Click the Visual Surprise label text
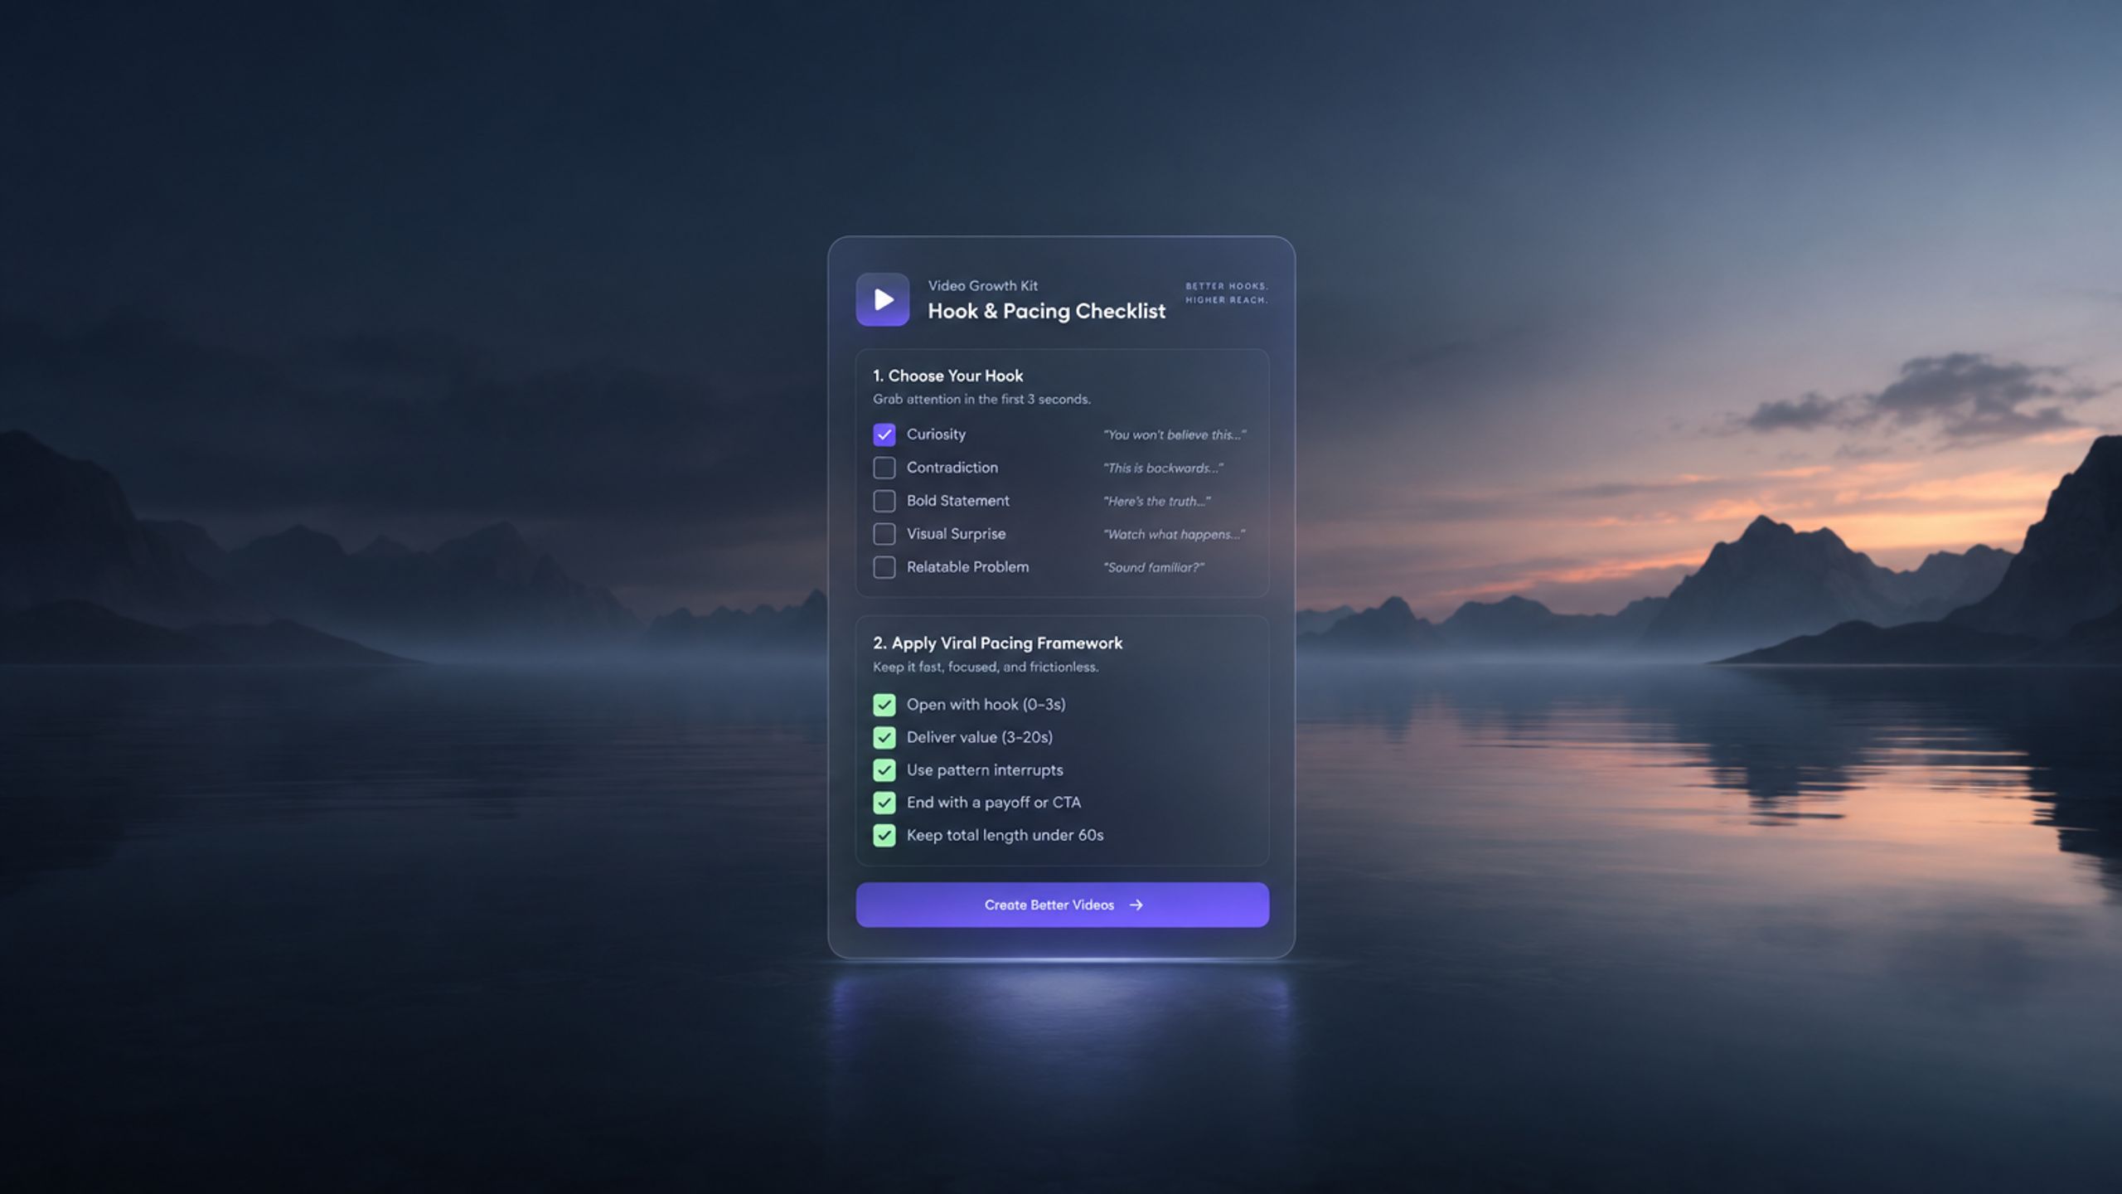This screenshot has height=1194, width=2122. click(x=956, y=534)
